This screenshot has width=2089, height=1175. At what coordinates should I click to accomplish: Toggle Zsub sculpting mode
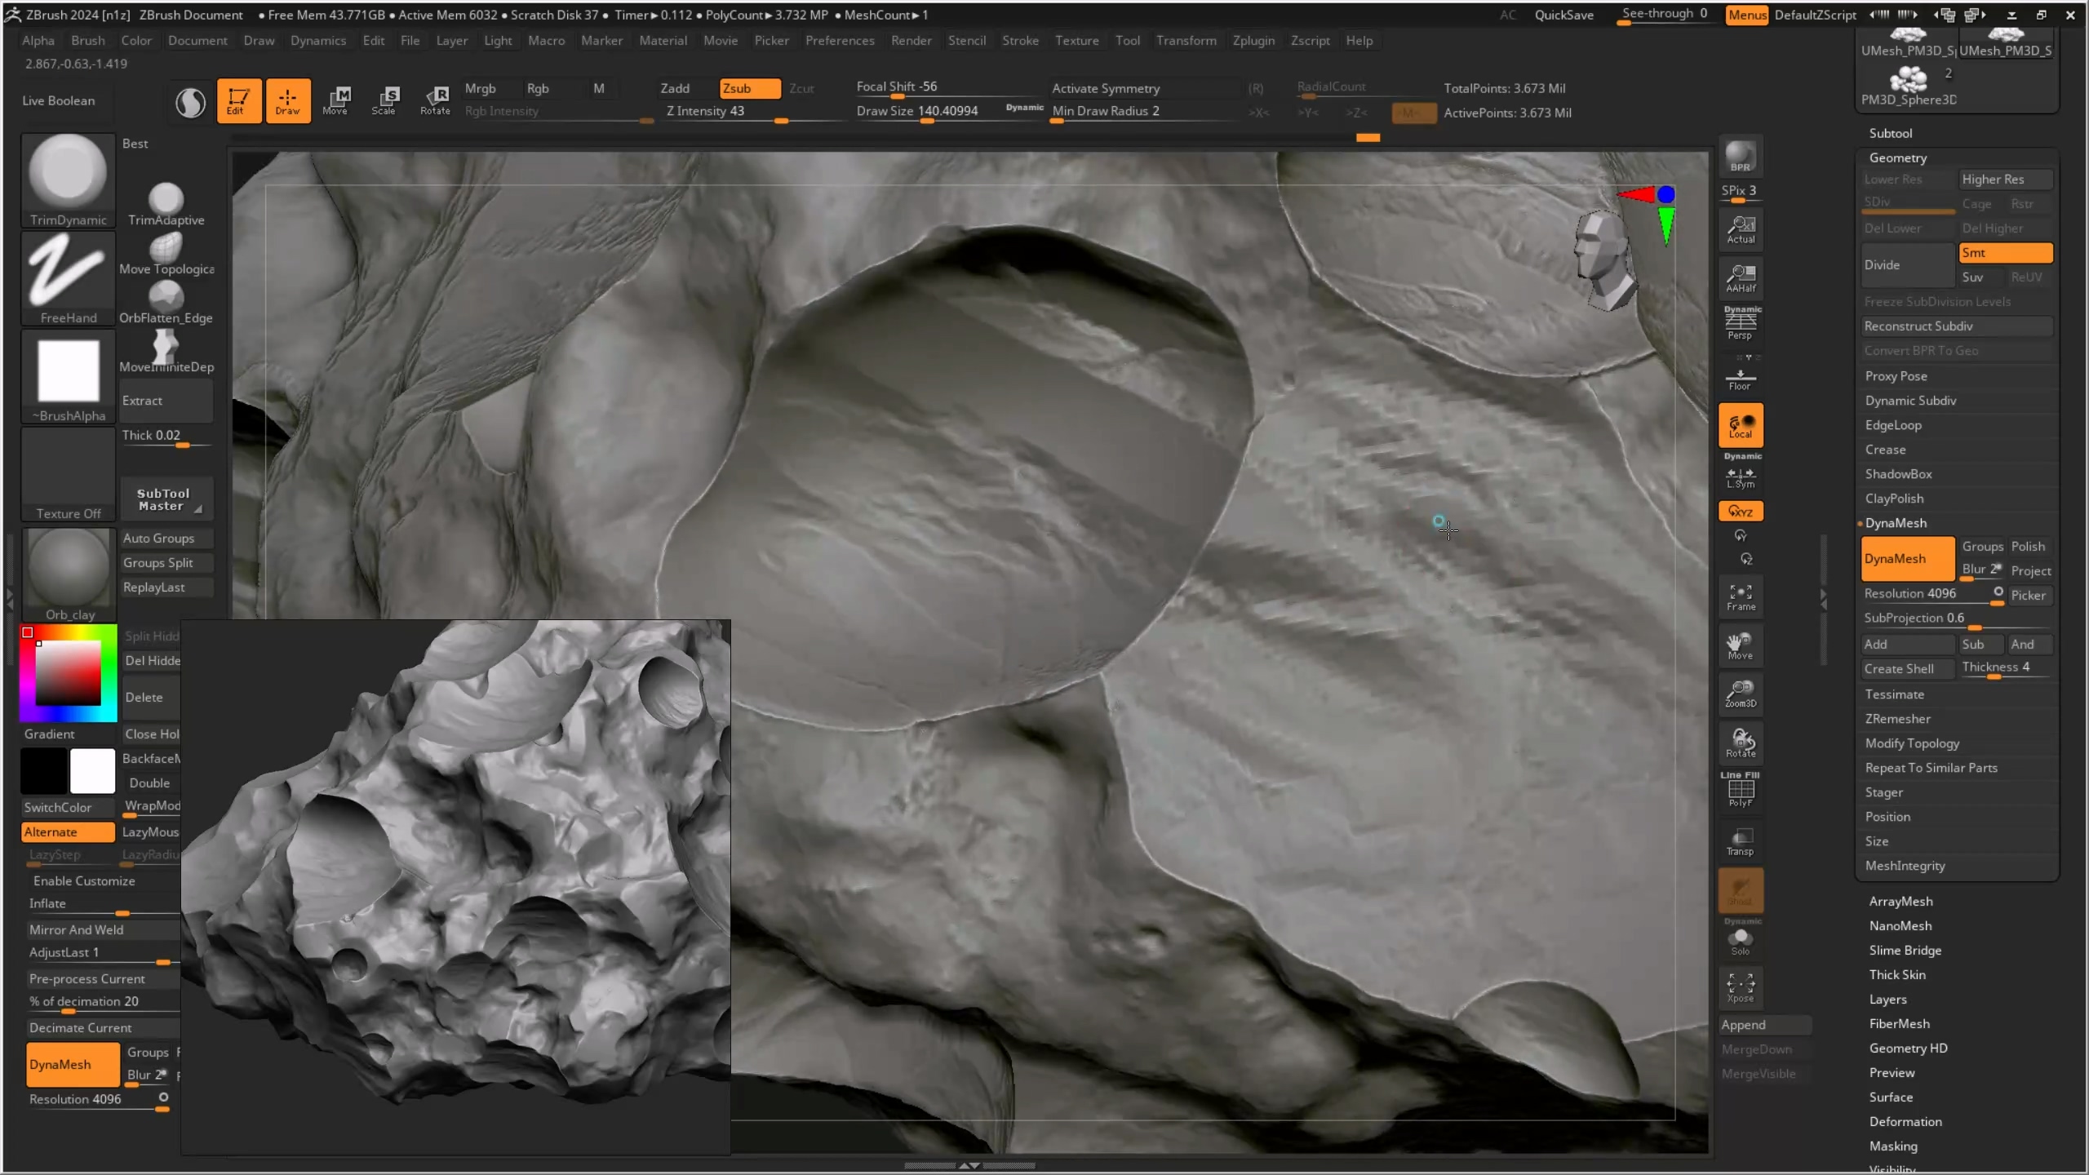(748, 88)
